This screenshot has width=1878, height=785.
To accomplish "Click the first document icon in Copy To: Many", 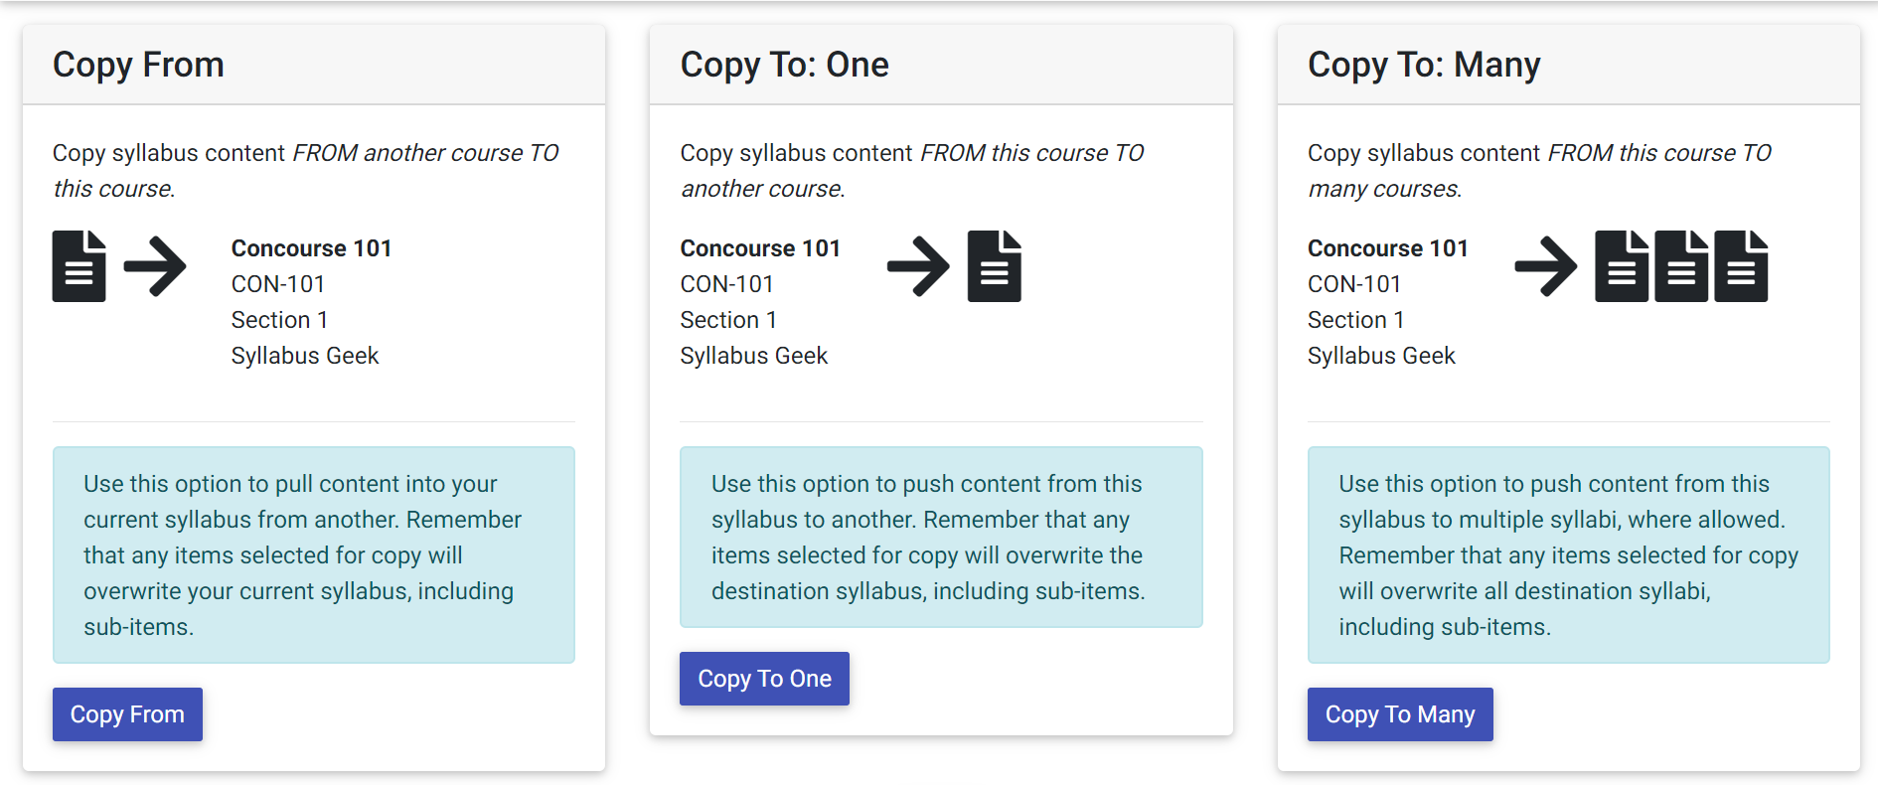I will 1622,266.
